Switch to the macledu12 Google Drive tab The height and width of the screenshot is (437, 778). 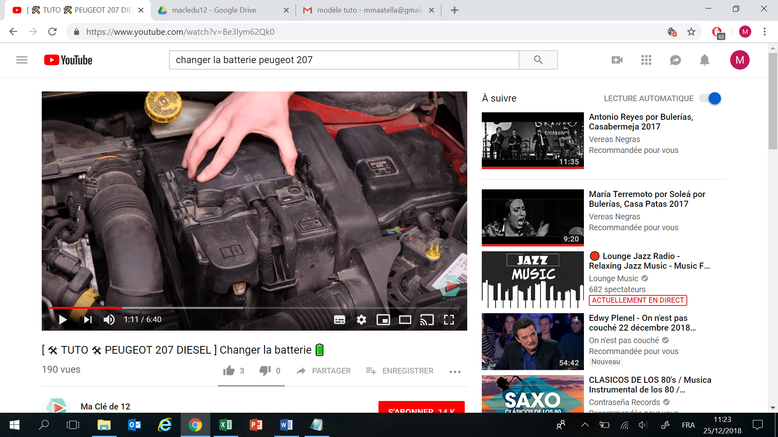(223, 10)
